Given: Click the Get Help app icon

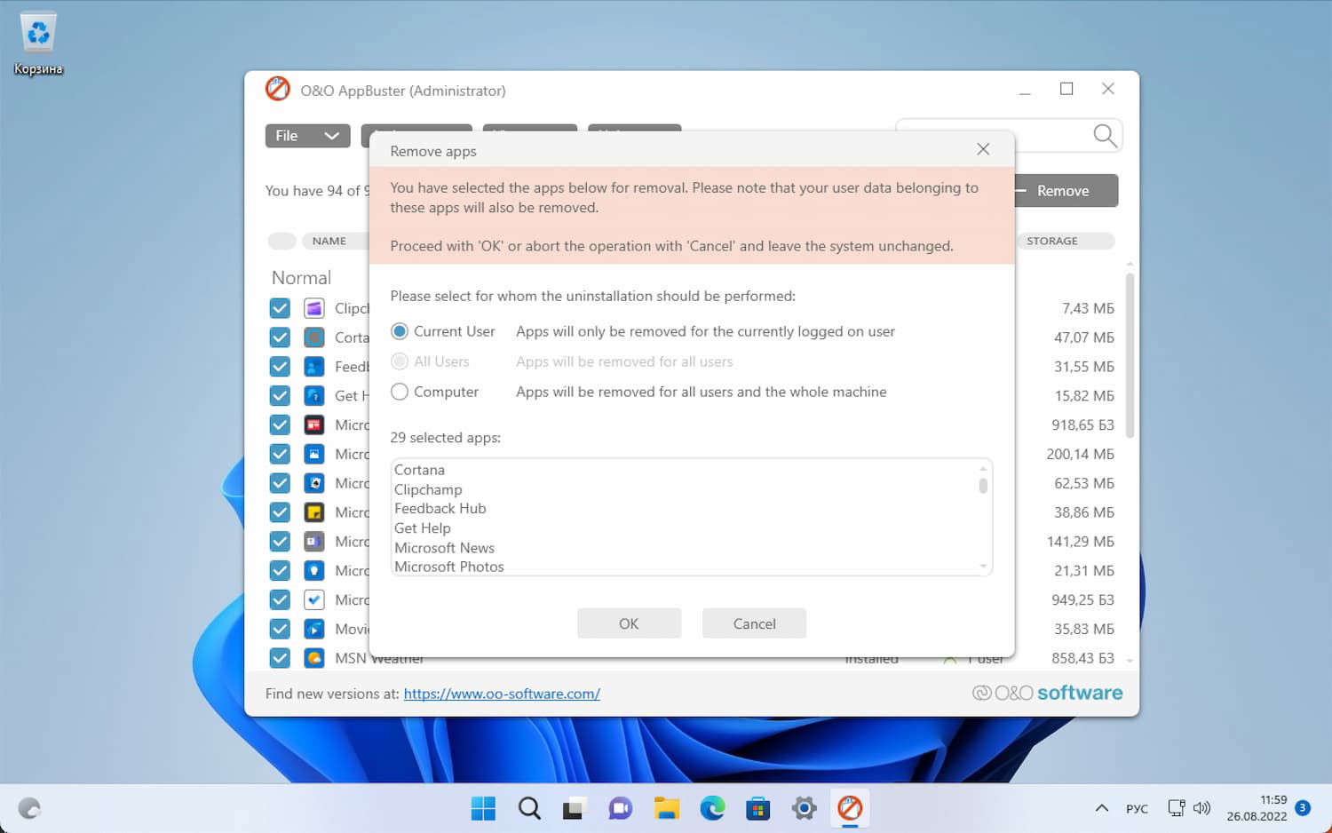Looking at the screenshot, I should (314, 396).
